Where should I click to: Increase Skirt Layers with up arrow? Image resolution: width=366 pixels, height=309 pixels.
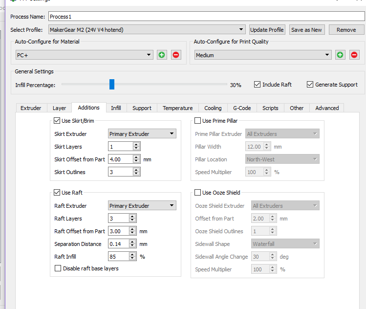(136, 144)
